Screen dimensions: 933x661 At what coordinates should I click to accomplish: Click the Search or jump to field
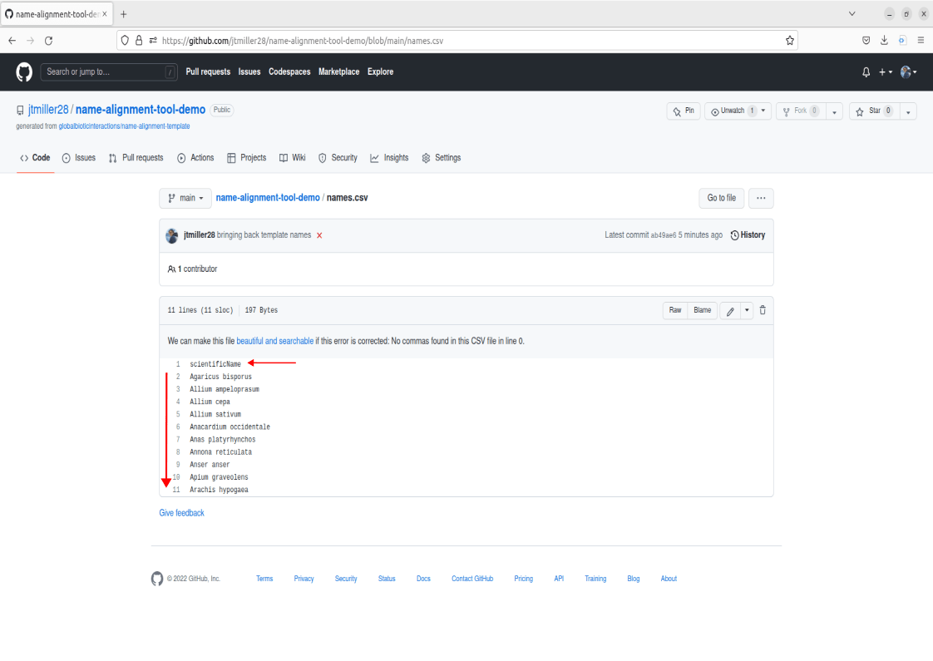point(109,72)
